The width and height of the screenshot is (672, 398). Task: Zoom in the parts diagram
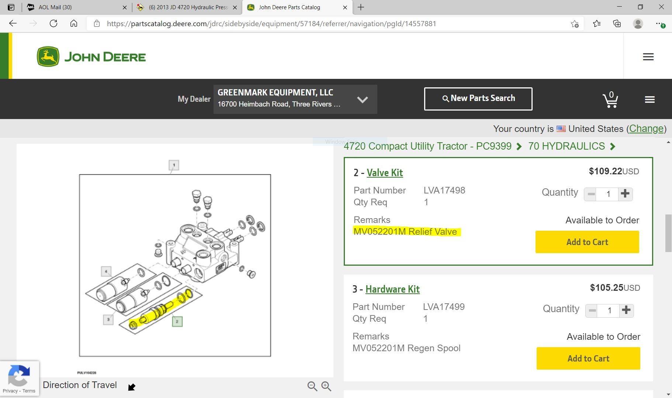point(326,386)
